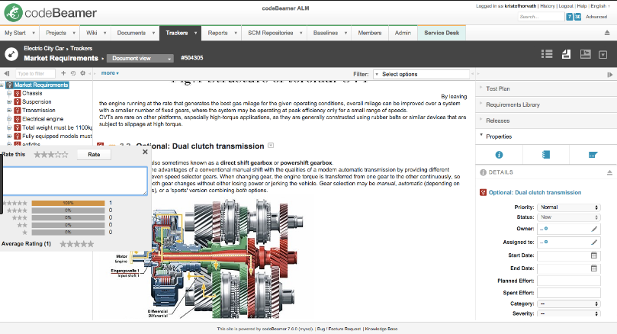617x334 pixels.
Task: Close the Rate this popup
Action: click(145, 152)
